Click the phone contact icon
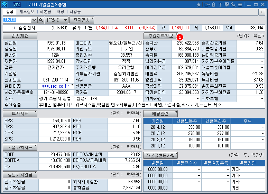The width and height of the screenshot is (268, 194). [x=233, y=4]
